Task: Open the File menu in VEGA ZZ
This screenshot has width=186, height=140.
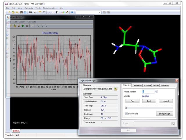Action: [x=8, y=8]
